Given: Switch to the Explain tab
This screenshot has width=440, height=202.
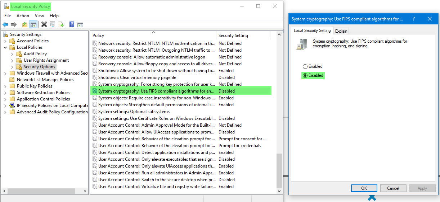Looking at the screenshot, I should coord(341,31).
